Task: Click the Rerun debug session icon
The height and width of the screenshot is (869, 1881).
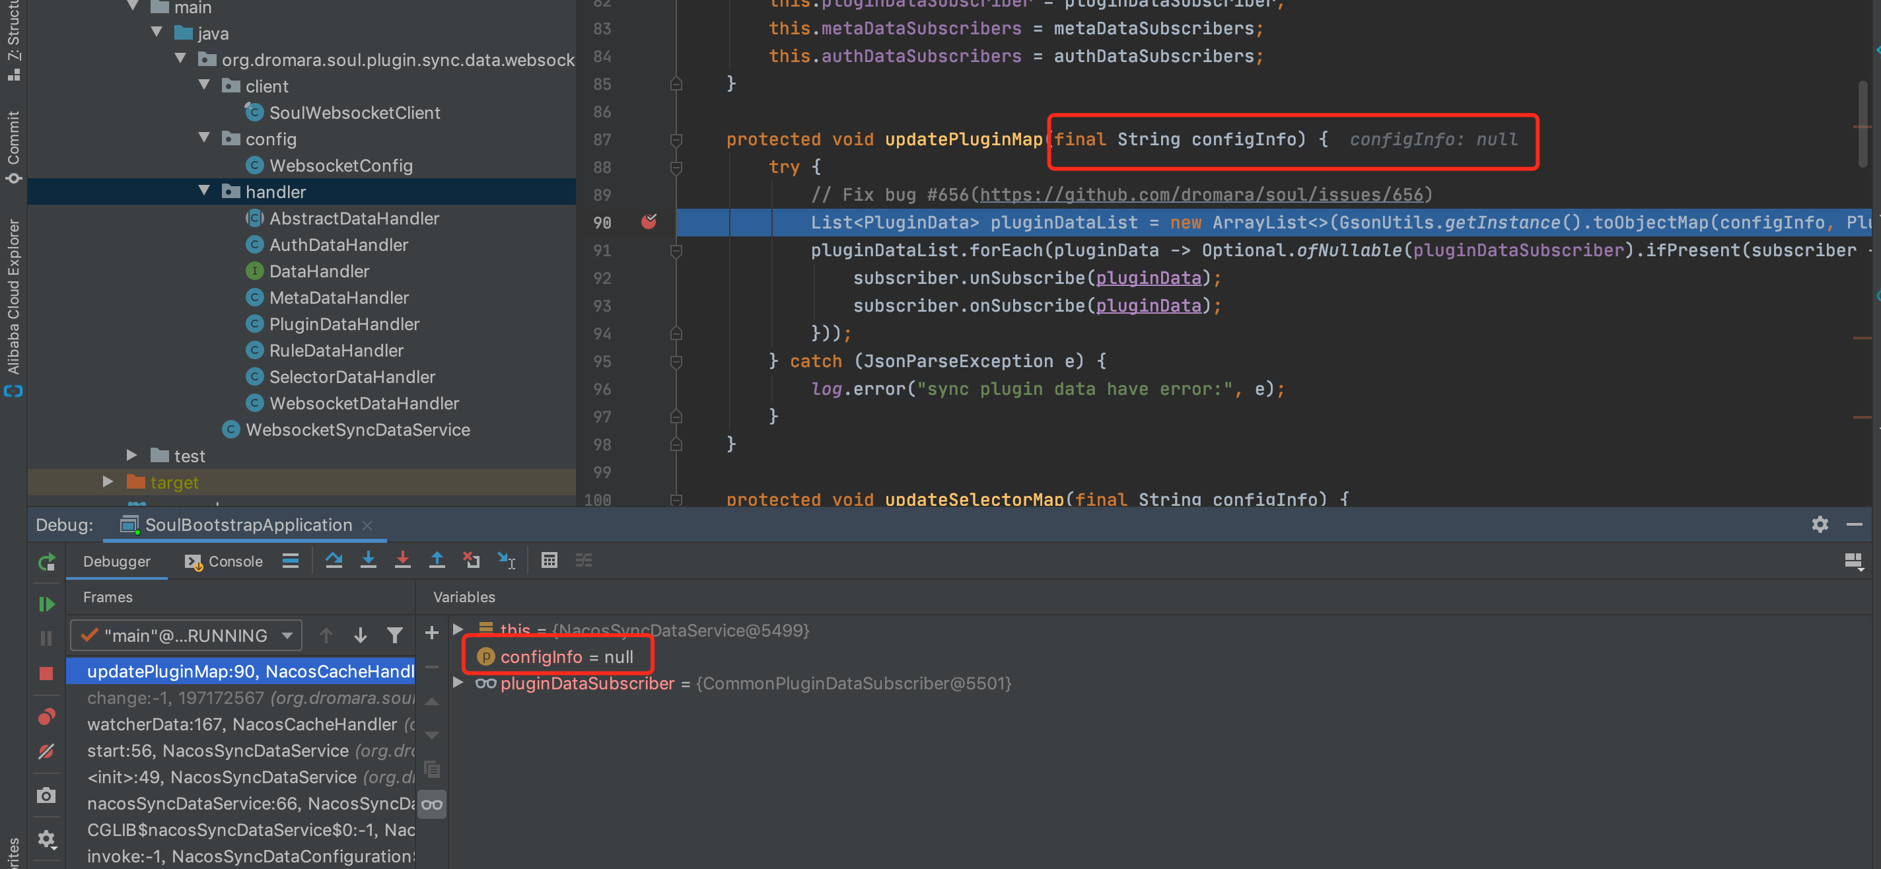Action: click(47, 561)
